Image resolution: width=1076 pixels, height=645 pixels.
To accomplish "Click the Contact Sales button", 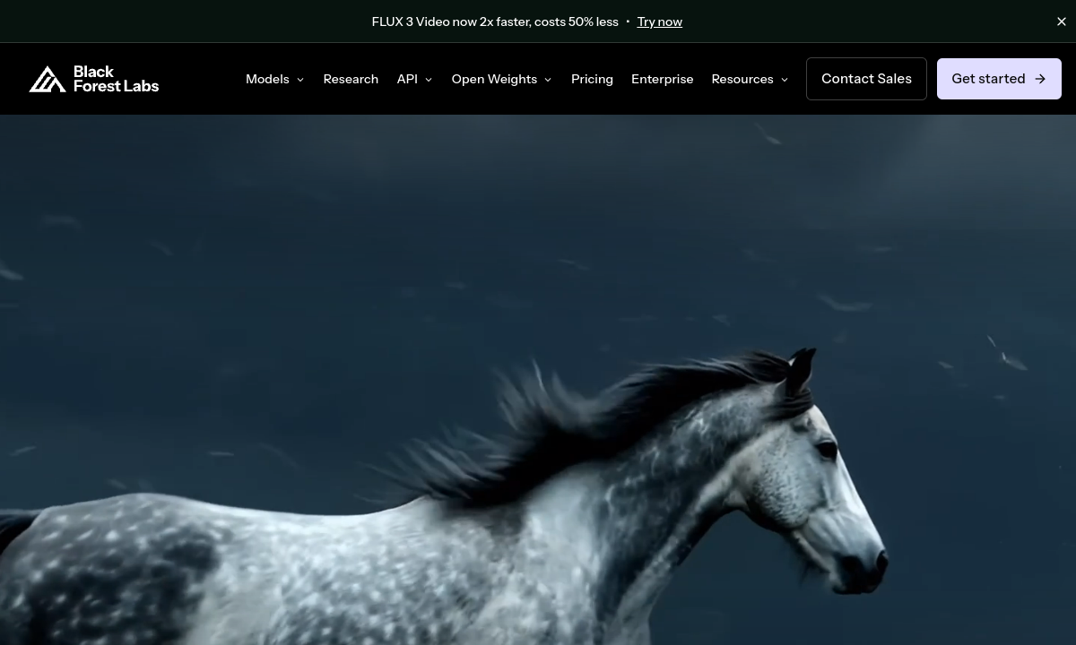I will pos(866,79).
